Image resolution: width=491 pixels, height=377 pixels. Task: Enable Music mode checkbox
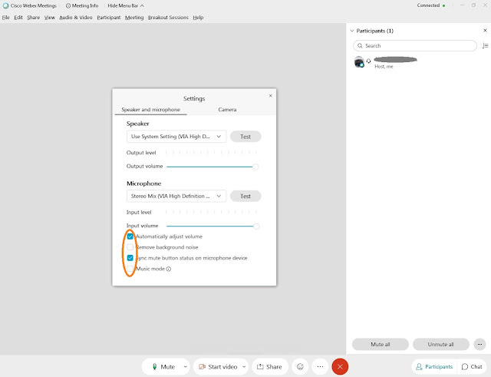click(130, 269)
